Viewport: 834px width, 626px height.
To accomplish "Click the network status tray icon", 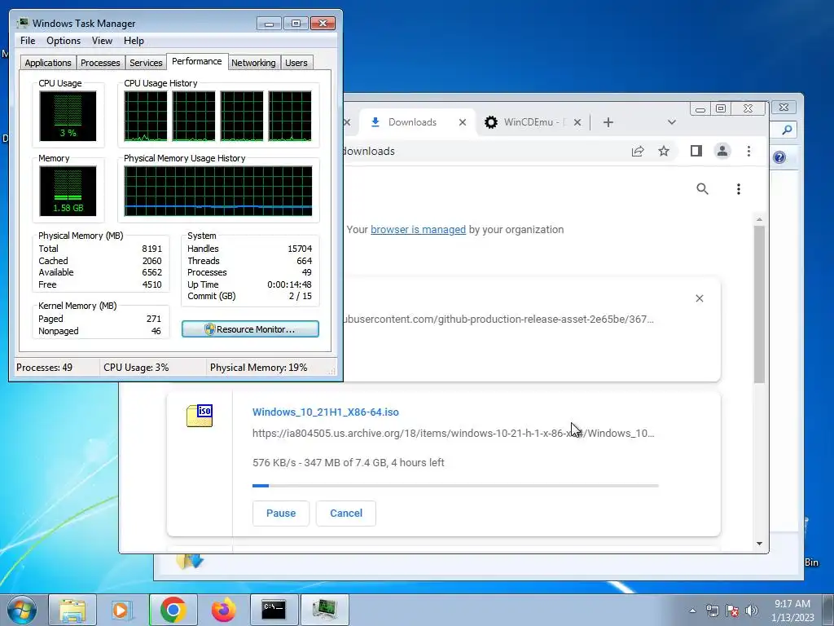I will click(x=712, y=611).
